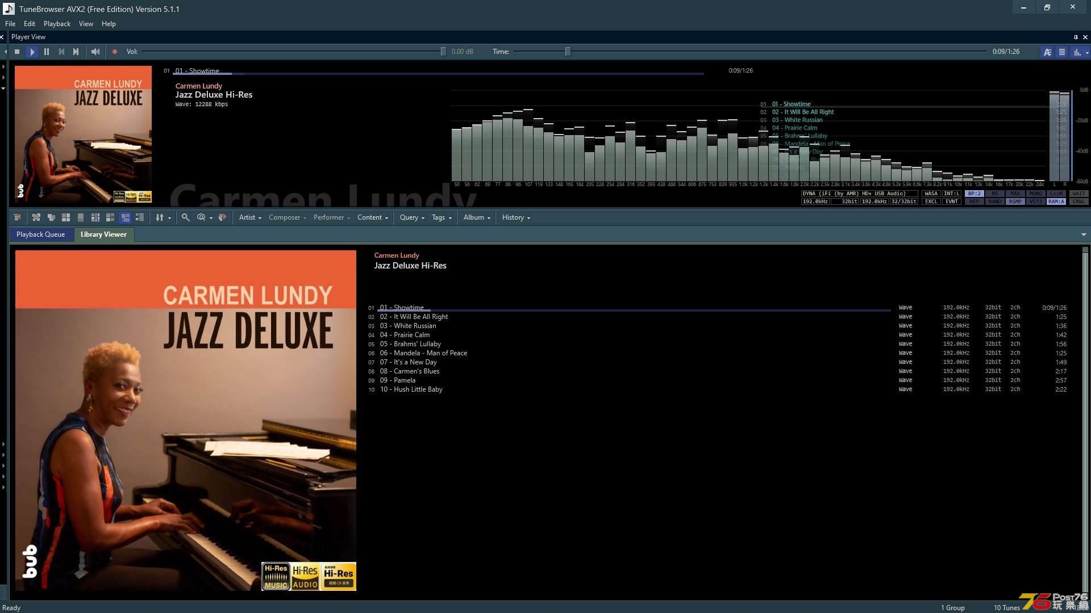Click the playlist lines icon in player toolbar

coord(1061,52)
